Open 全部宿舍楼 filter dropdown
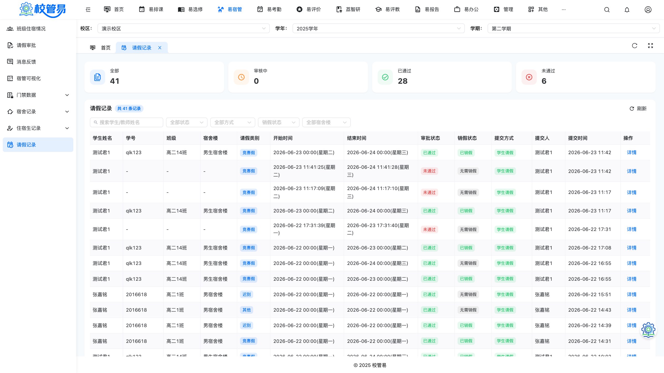 pyautogui.click(x=326, y=122)
